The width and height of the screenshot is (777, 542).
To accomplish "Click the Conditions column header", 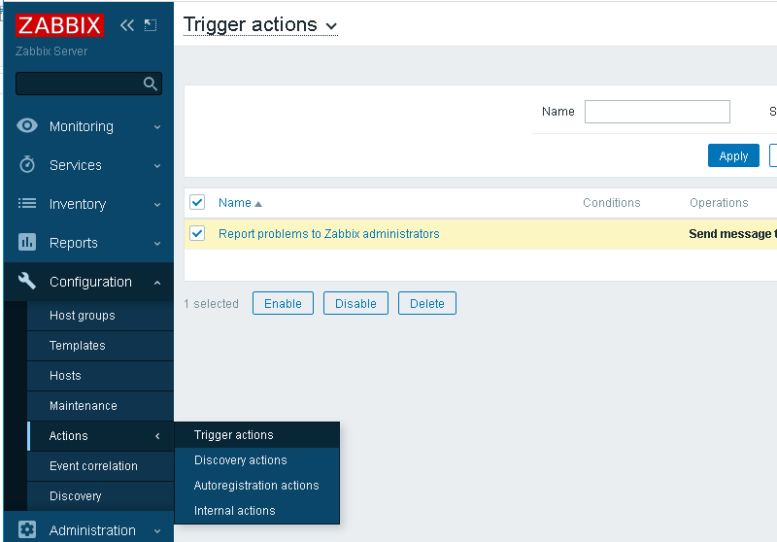I will click(612, 203).
